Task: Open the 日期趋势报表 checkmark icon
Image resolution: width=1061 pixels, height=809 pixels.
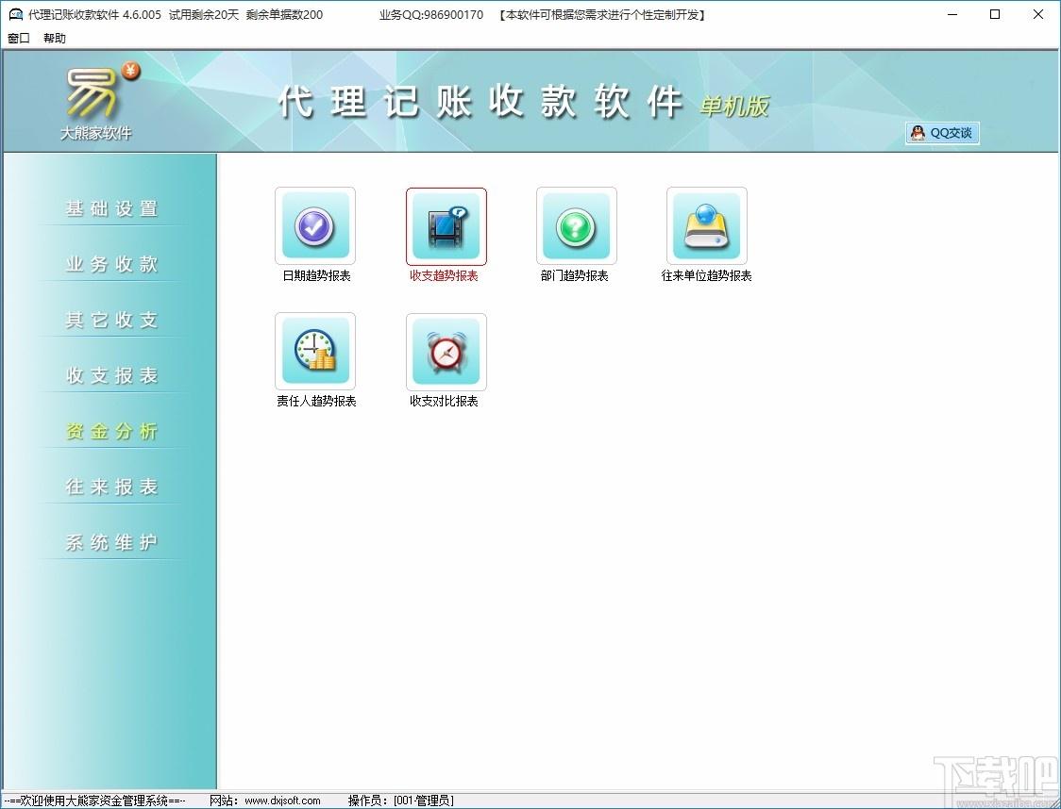Action: pyautogui.click(x=314, y=225)
